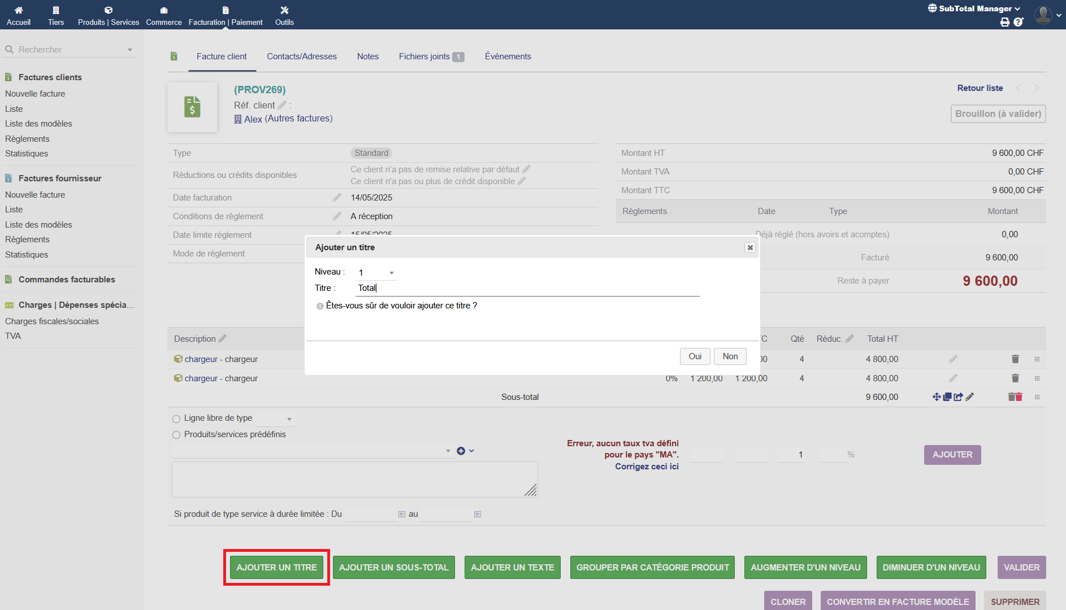This screenshot has width=1066, height=610.
Task: Edit the second chargeur line with pencil icon
Action: tap(953, 378)
